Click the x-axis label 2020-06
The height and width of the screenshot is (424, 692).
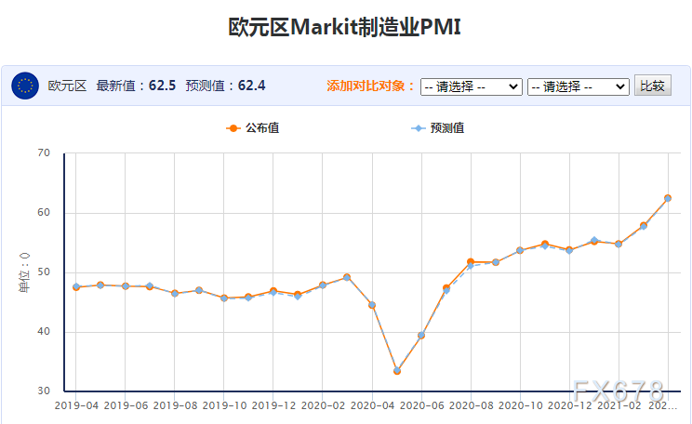[421, 405]
